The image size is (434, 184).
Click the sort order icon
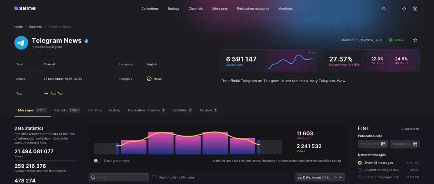coord(299,177)
